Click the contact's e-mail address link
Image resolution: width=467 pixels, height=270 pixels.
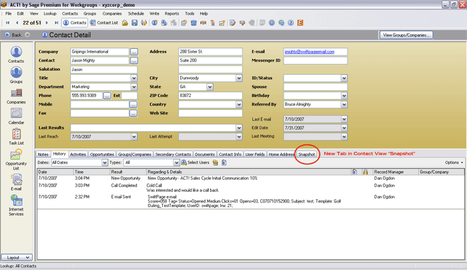pos(310,51)
